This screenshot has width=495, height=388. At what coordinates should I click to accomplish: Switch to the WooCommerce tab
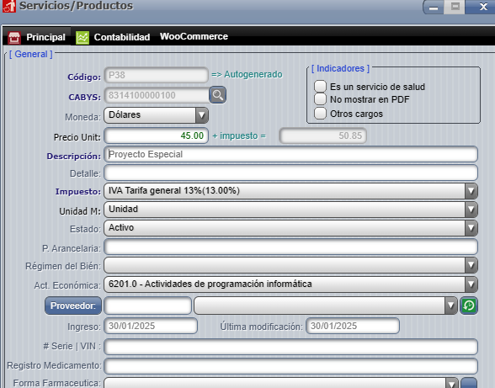tap(194, 37)
